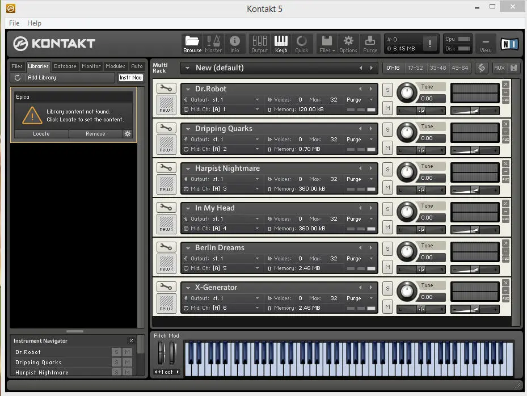The height and width of the screenshot is (396, 527).
Task: Solo the In My Head instrument
Action: [x=387, y=209]
